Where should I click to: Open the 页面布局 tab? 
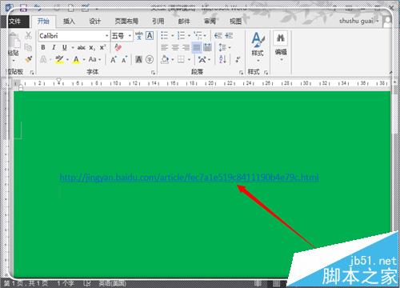[126, 21]
